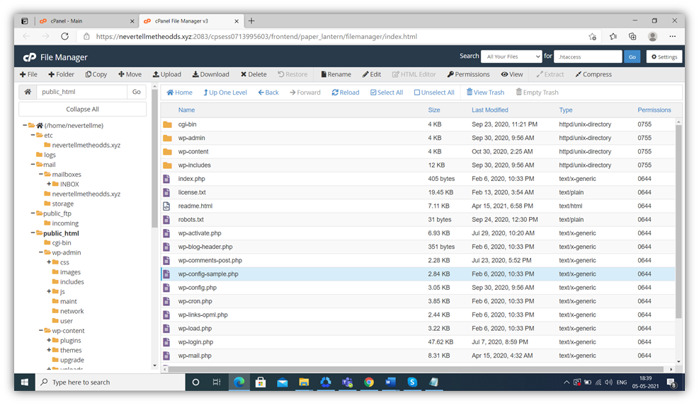The height and width of the screenshot is (405, 699).
Task: Click the Compress toolbar button
Action: tap(593, 74)
